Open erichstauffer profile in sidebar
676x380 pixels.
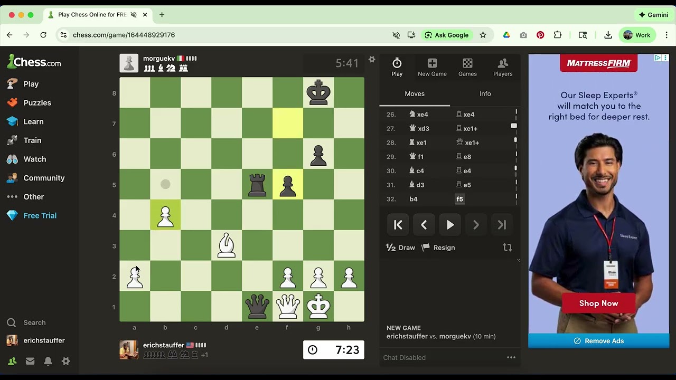tap(36, 340)
